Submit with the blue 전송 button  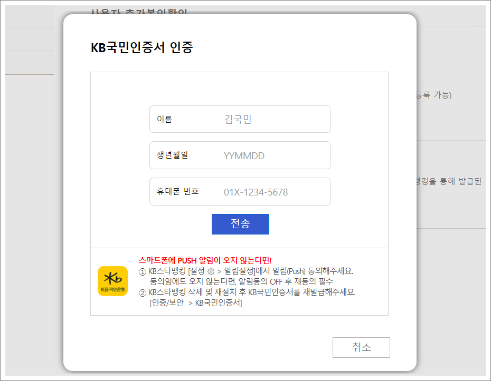tap(240, 224)
